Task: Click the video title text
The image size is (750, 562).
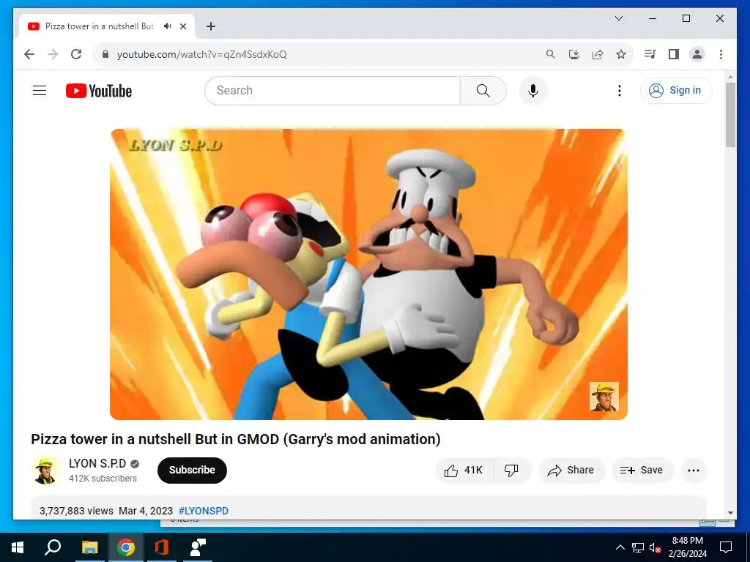Action: (x=236, y=439)
